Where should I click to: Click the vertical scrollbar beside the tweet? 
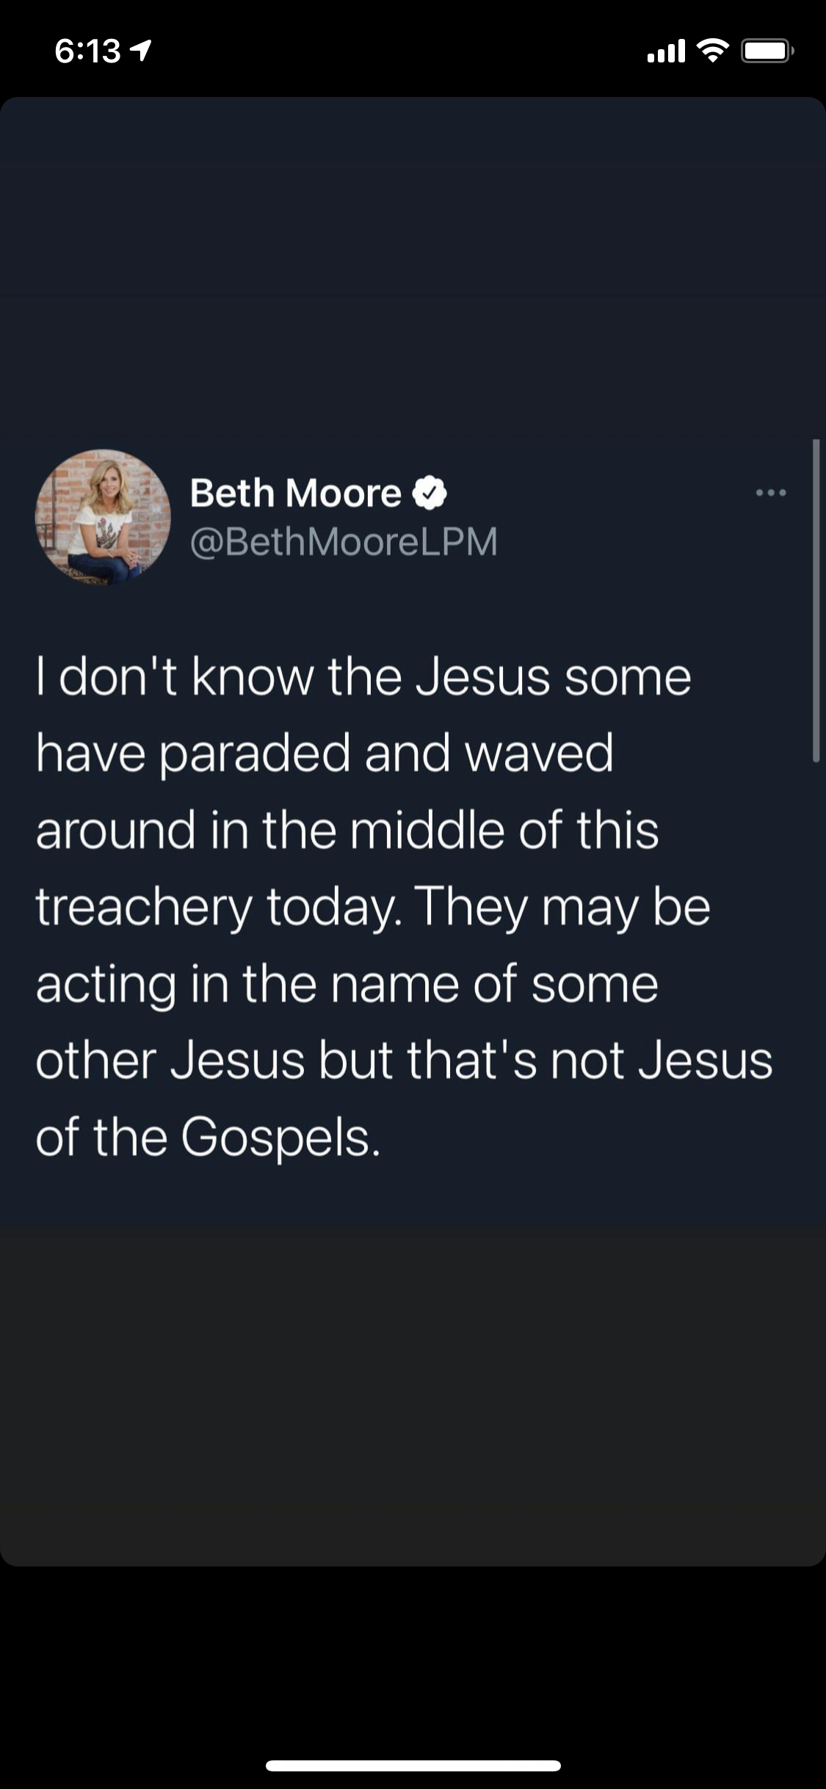coord(815,601)
